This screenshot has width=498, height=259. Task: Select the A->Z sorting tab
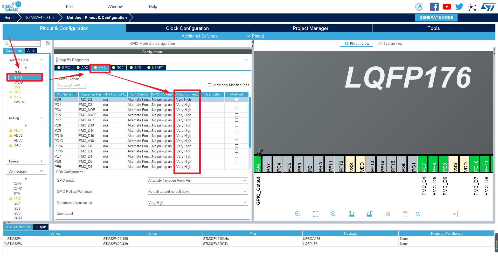31,50
